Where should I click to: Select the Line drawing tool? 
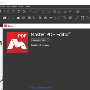(x=77, y=18)
